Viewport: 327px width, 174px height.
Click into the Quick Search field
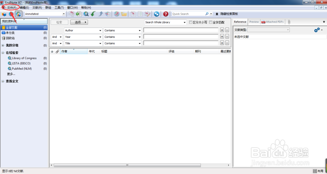188,14
